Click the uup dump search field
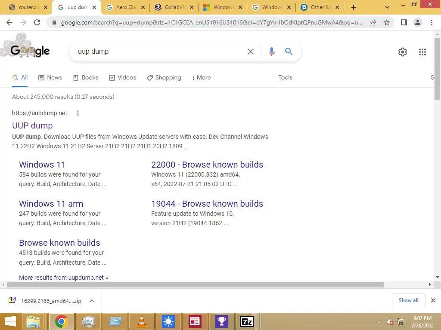 [160, 52]
